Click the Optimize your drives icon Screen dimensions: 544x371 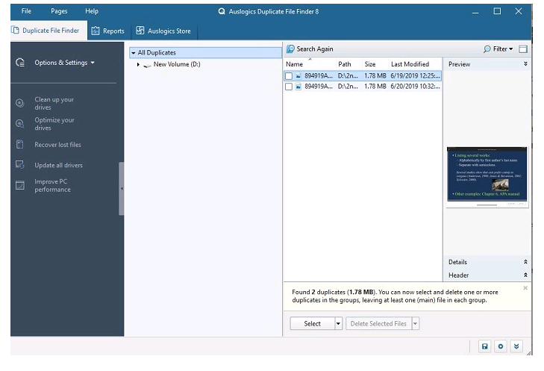pyautogui.click(x=20, y=124)
